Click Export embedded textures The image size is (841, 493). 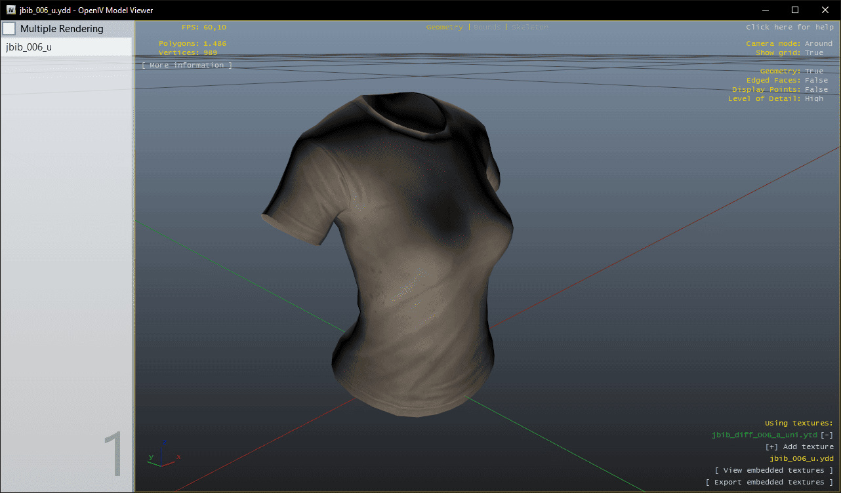click(x=769, y=482)
